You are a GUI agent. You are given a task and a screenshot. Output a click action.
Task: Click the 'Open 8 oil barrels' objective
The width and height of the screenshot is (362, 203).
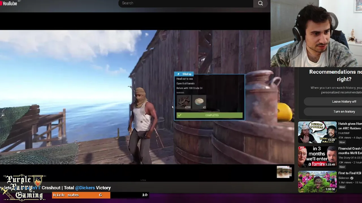[x=185, y=83]
